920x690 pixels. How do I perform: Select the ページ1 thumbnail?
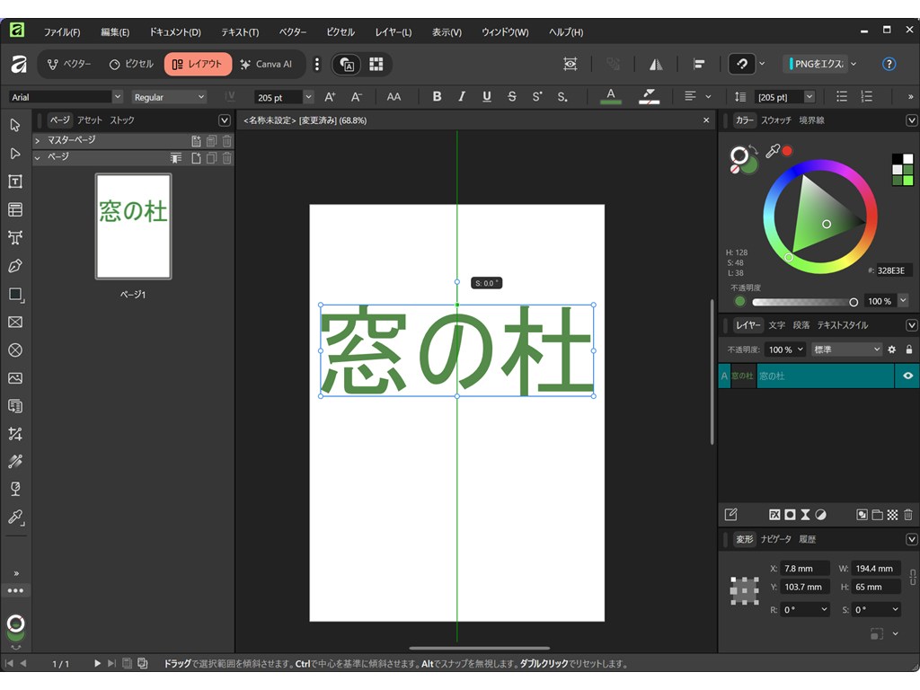coord(133,226)
